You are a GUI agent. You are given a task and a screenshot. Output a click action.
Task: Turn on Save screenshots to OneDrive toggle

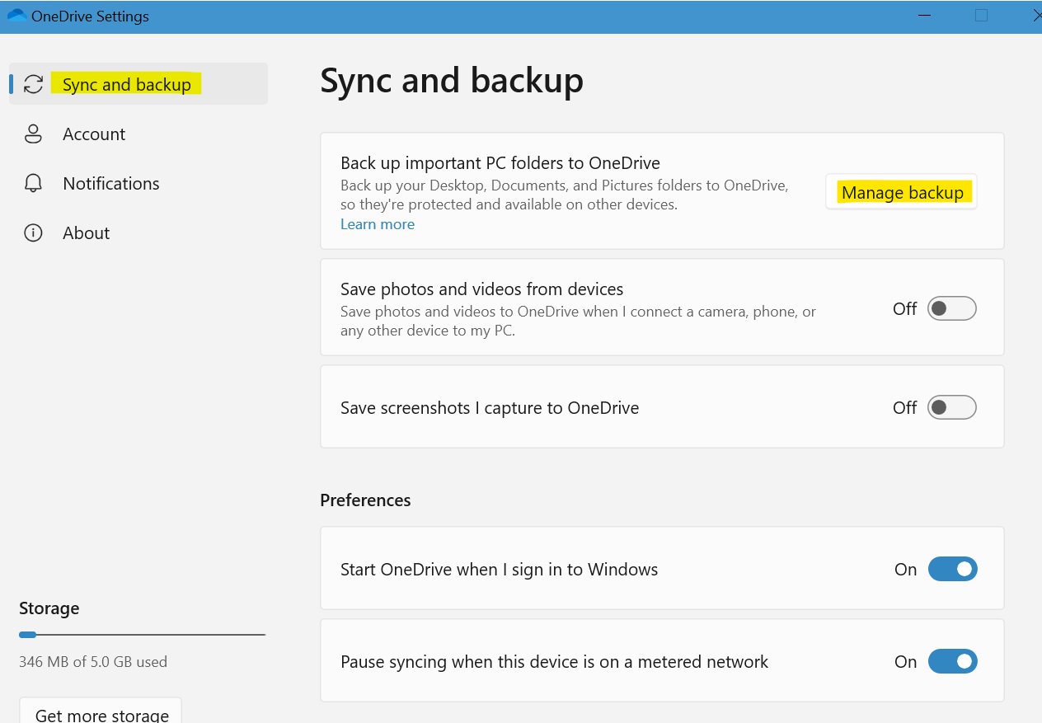click(952, 407)
